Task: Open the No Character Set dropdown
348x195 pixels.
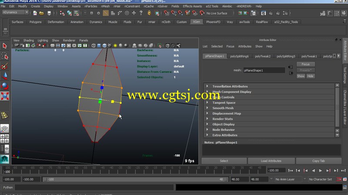Action: coord(305,179)
